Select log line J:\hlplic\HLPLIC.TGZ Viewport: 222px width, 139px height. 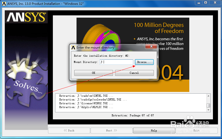[x=86, y=107]
